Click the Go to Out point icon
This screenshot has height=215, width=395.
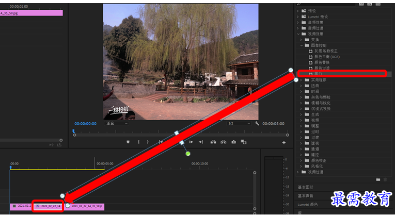point(201,142)
